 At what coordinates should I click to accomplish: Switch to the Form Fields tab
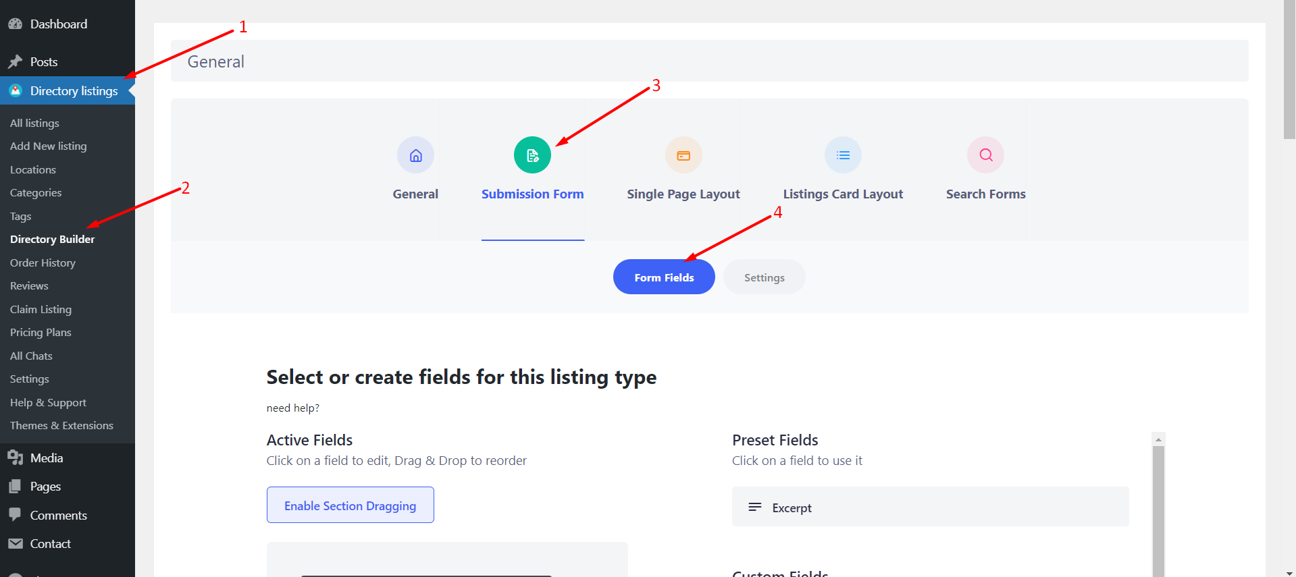663,277
